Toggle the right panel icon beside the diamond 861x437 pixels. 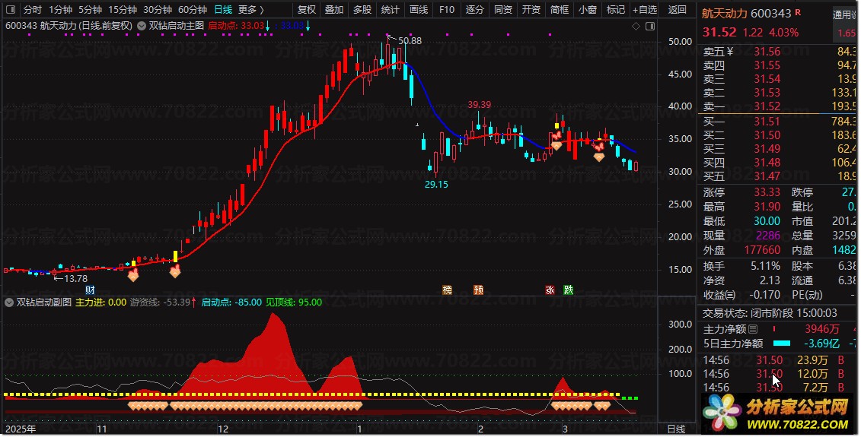click(649, 26)
